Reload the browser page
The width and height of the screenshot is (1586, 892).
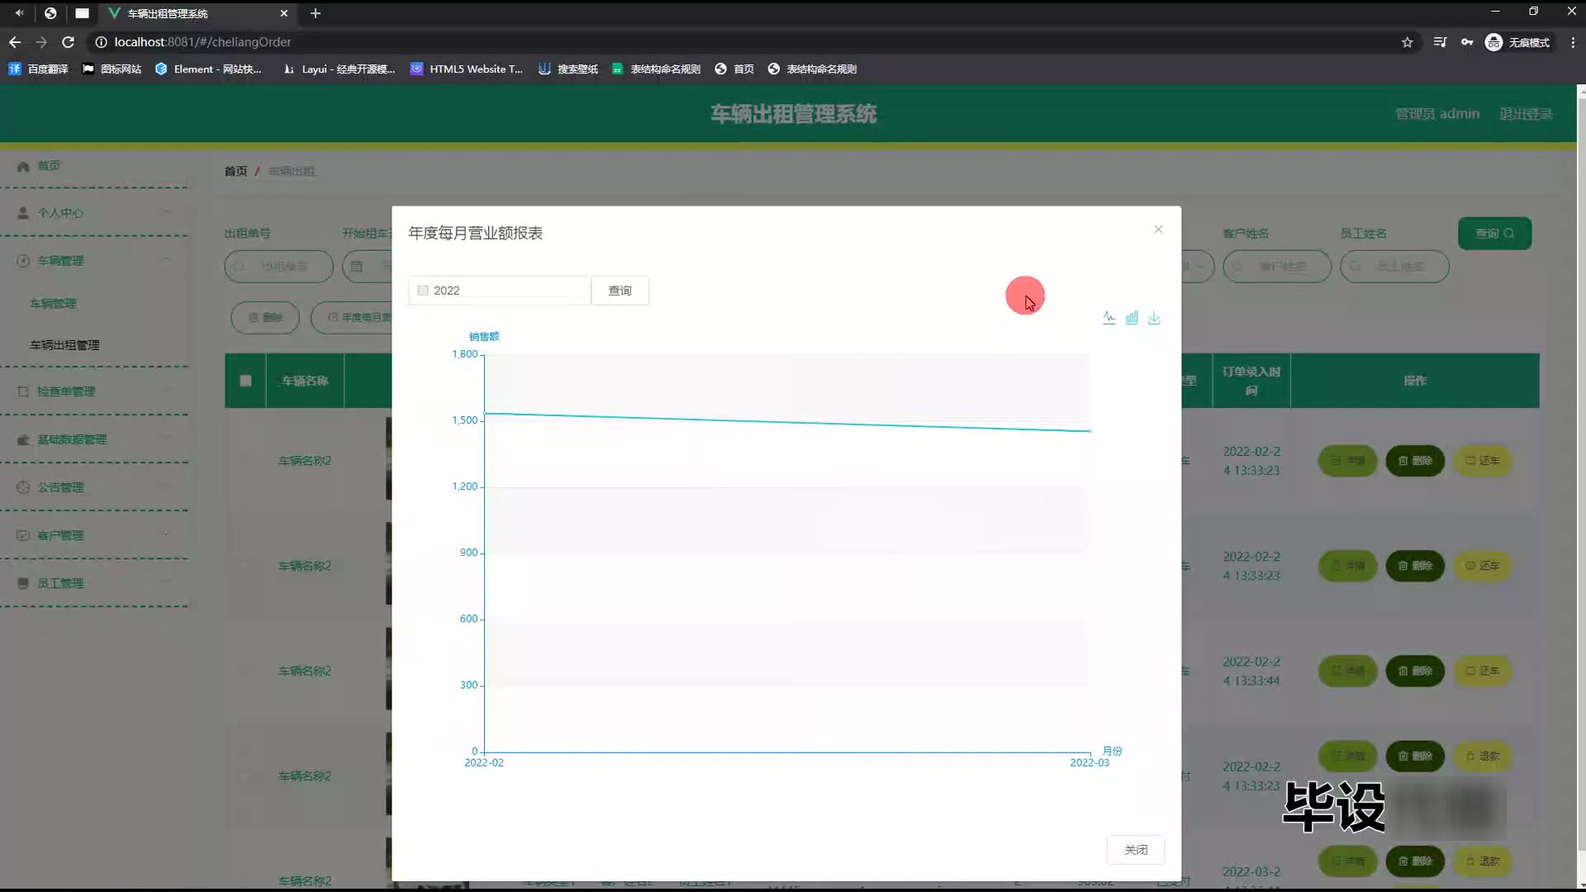(69, 42)
